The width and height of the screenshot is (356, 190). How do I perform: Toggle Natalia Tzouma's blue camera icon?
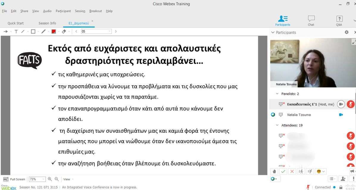coord(341,115)
